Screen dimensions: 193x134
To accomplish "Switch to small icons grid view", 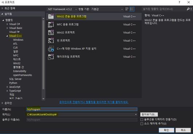I will 127,9.
